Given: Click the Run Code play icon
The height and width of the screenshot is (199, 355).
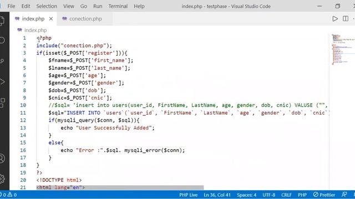Looking at the screenshot, I should (335, 19).
